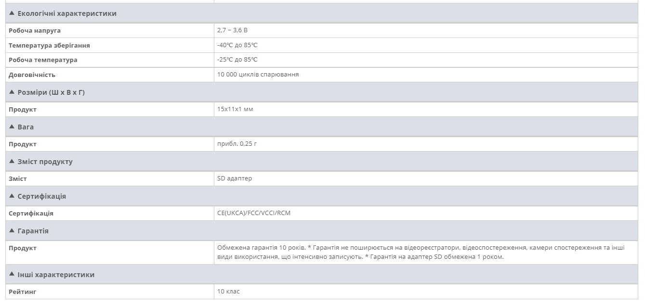Click the arrow icon next to Зміст продукту
The height and width of the screenshot is (306, 645).
12,161
